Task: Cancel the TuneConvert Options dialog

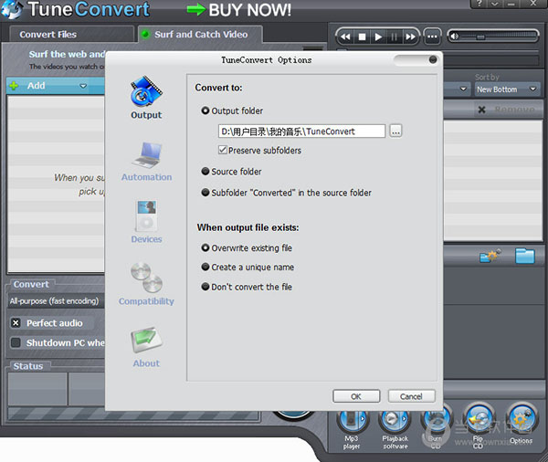Action: click(x=411, y=396)
